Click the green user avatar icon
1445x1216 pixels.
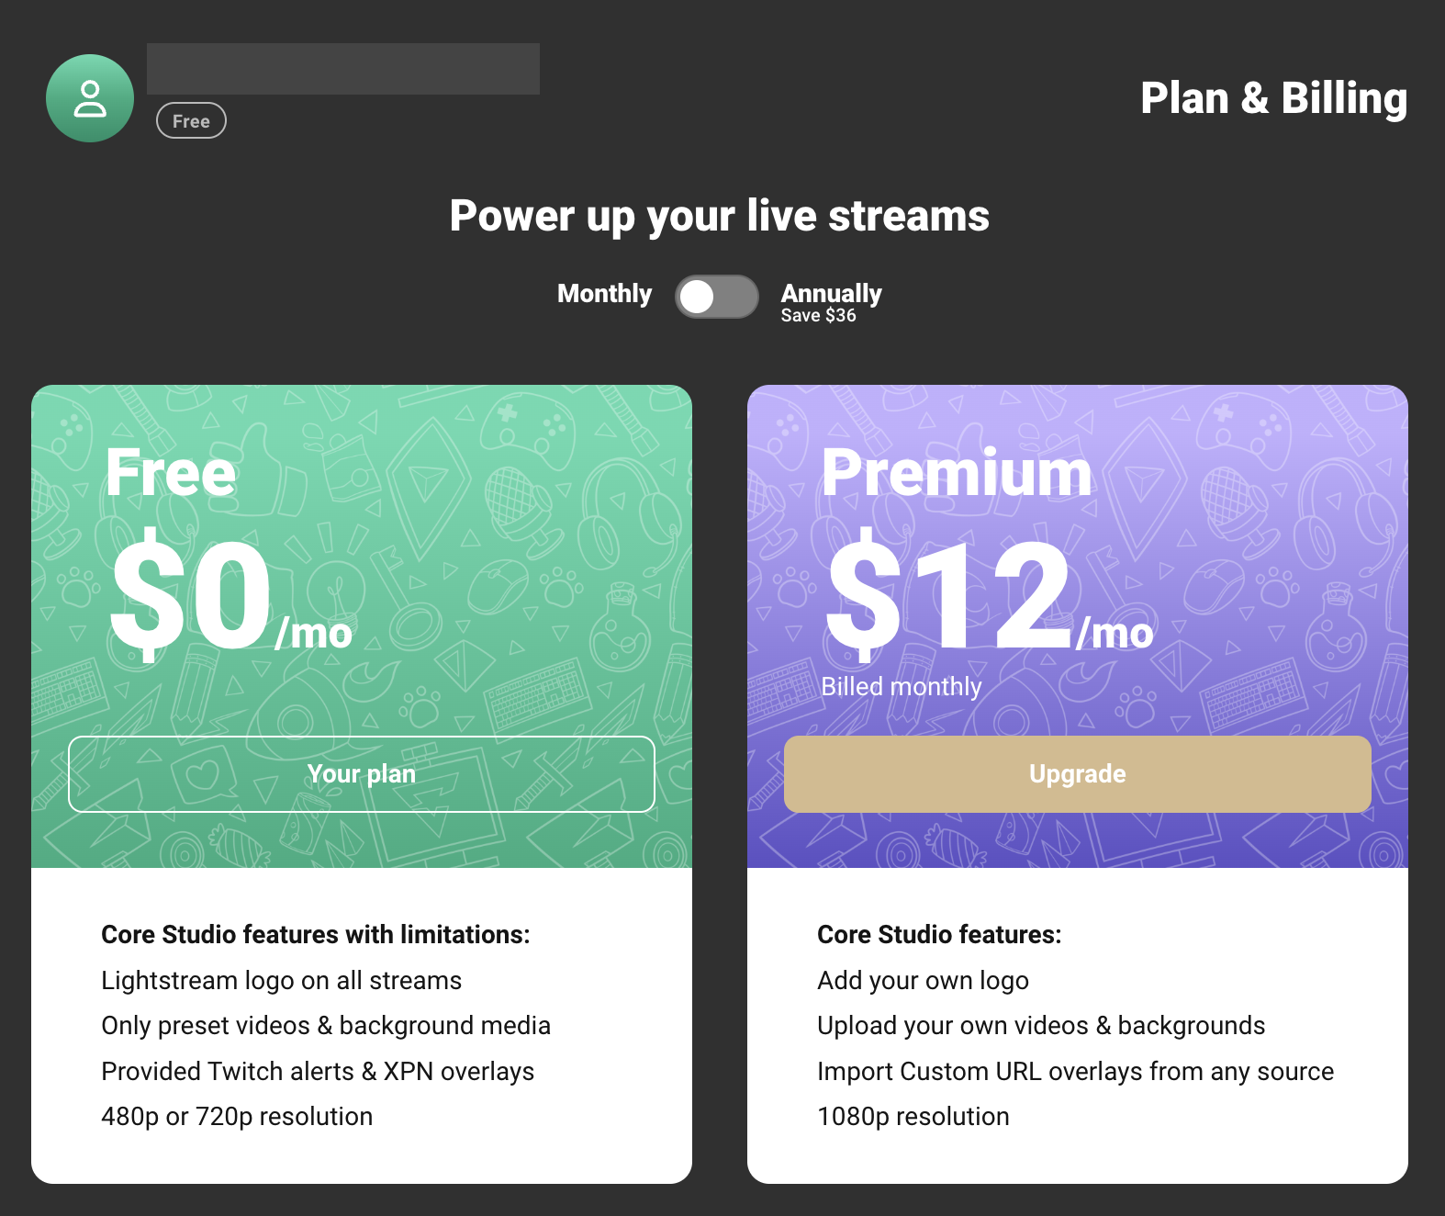pyautogui.click(x=90, y=98)
